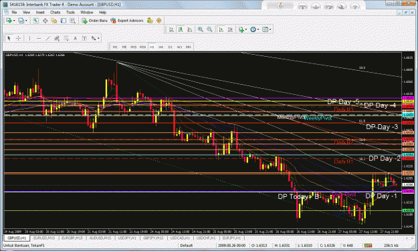Select the Trendline drawing tool
The image size is (418, 251).
coord(47,38)
